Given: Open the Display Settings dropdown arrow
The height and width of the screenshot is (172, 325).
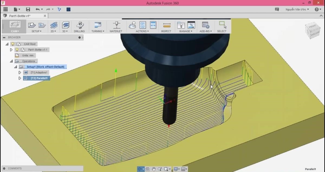Looking at the screenshot, I should [180, 169].
